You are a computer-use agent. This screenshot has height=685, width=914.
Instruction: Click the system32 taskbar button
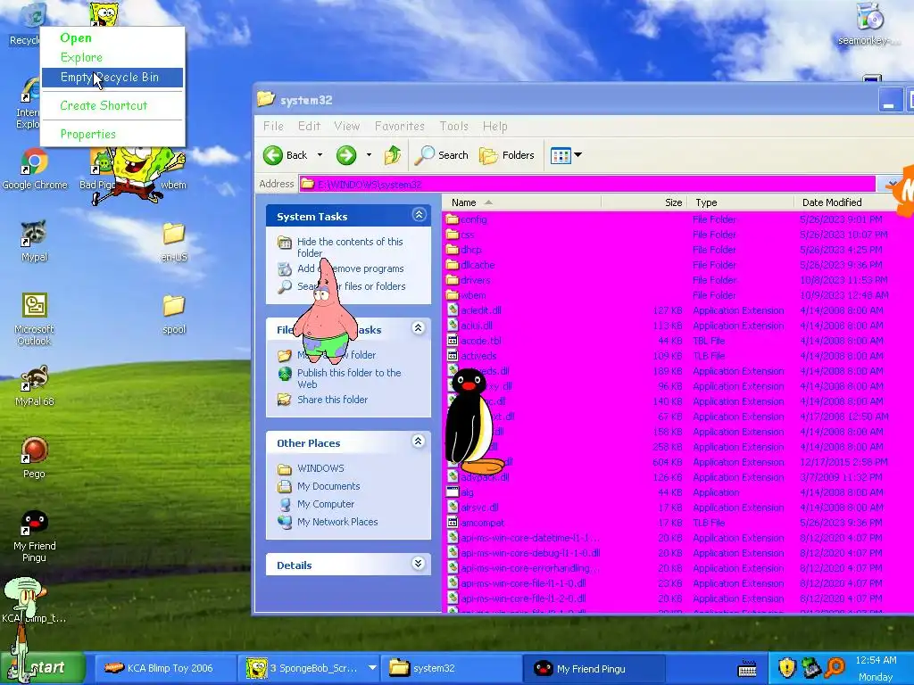[452, 668]
